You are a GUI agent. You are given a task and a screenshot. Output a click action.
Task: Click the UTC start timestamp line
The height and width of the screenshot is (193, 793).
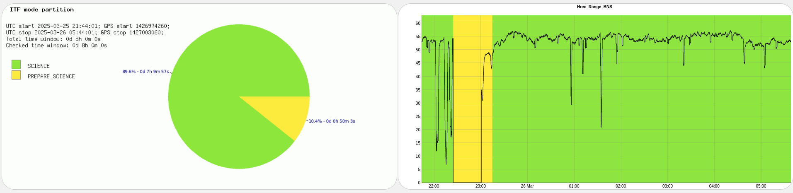88,26
